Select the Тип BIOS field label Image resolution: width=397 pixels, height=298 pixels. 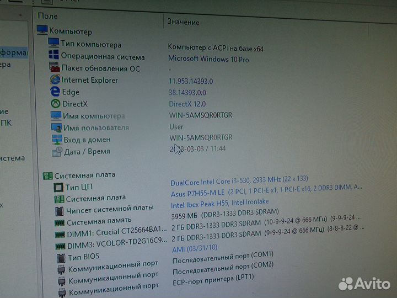click(84, 257)
